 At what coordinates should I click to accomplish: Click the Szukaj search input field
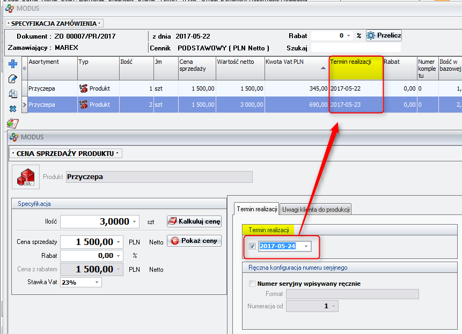(356, 48)
